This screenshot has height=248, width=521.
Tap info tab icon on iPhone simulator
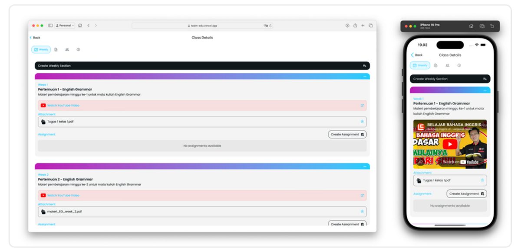(459, 65)
